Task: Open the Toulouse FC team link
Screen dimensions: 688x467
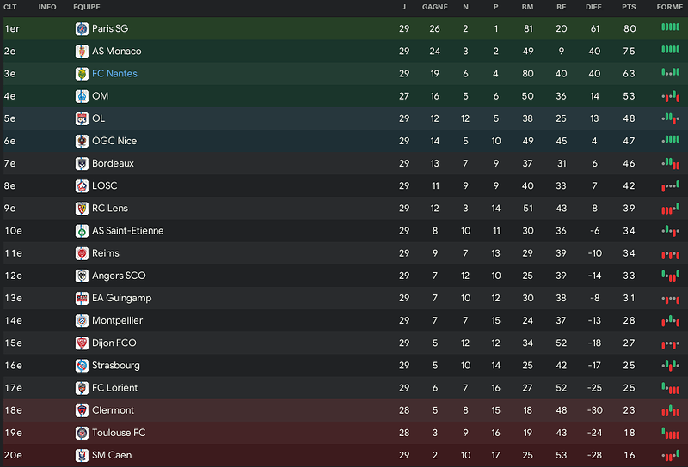Action: click(x=119, y=433)
